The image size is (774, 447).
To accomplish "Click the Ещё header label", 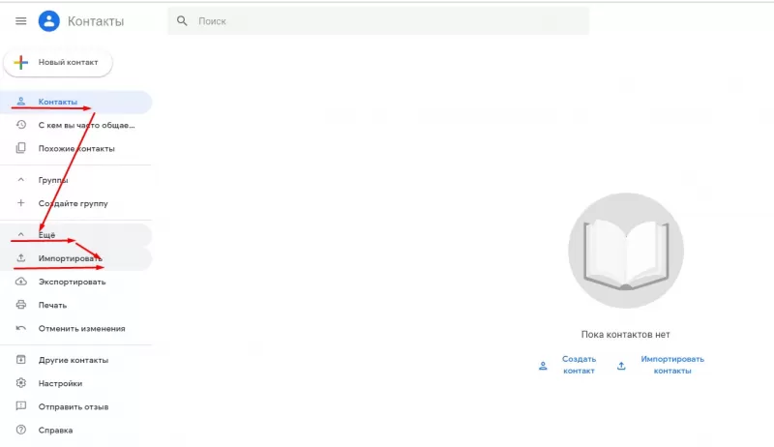I will tap(46, 235).
